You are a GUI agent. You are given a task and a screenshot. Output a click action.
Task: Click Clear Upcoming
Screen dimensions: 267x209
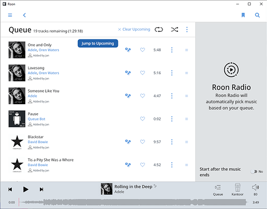click(x=134, y=30)
